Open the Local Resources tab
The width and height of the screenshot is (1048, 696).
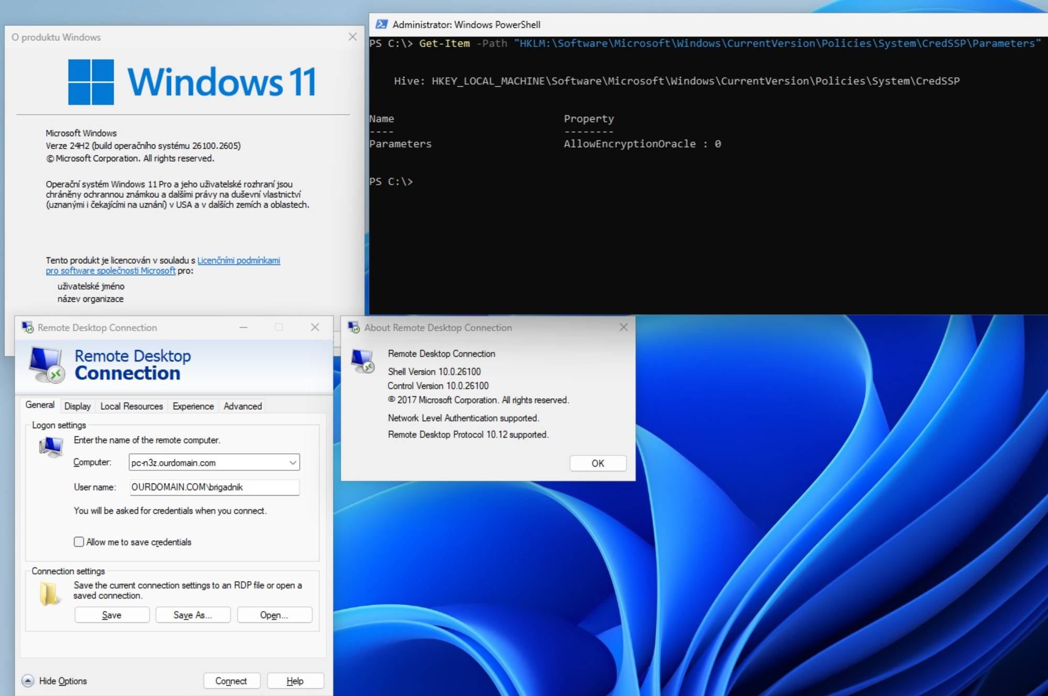coord(131,406)
